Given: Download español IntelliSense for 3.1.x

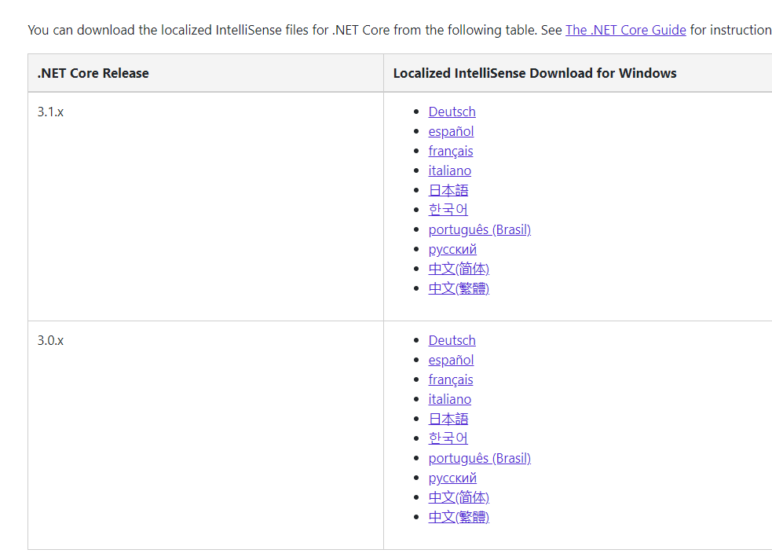Looking at the screenshot, I should click(x=451, y=131).
